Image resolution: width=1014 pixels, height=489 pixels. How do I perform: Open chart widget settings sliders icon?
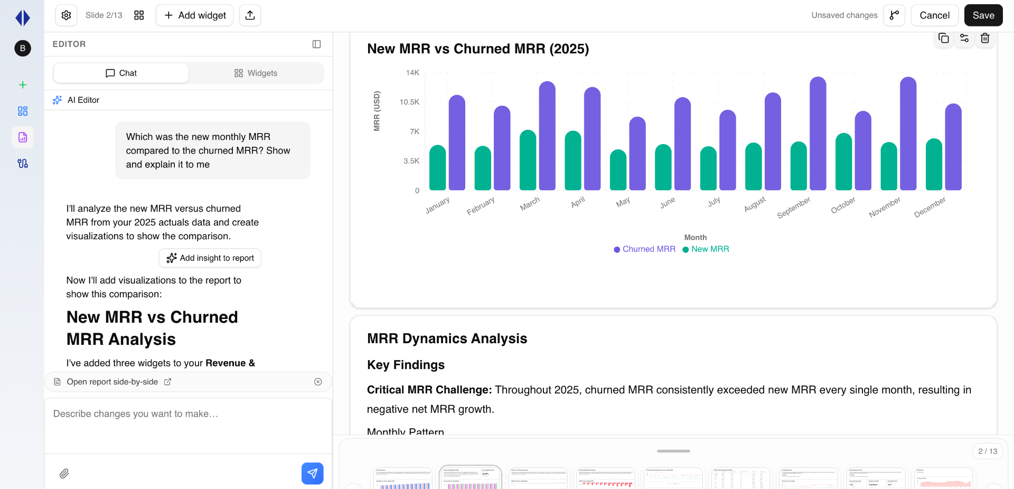click(x=964, y=38)
